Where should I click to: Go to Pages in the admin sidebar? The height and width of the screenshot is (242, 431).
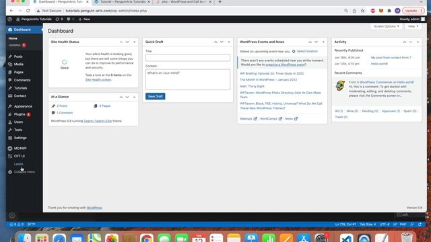click(18, 72)
